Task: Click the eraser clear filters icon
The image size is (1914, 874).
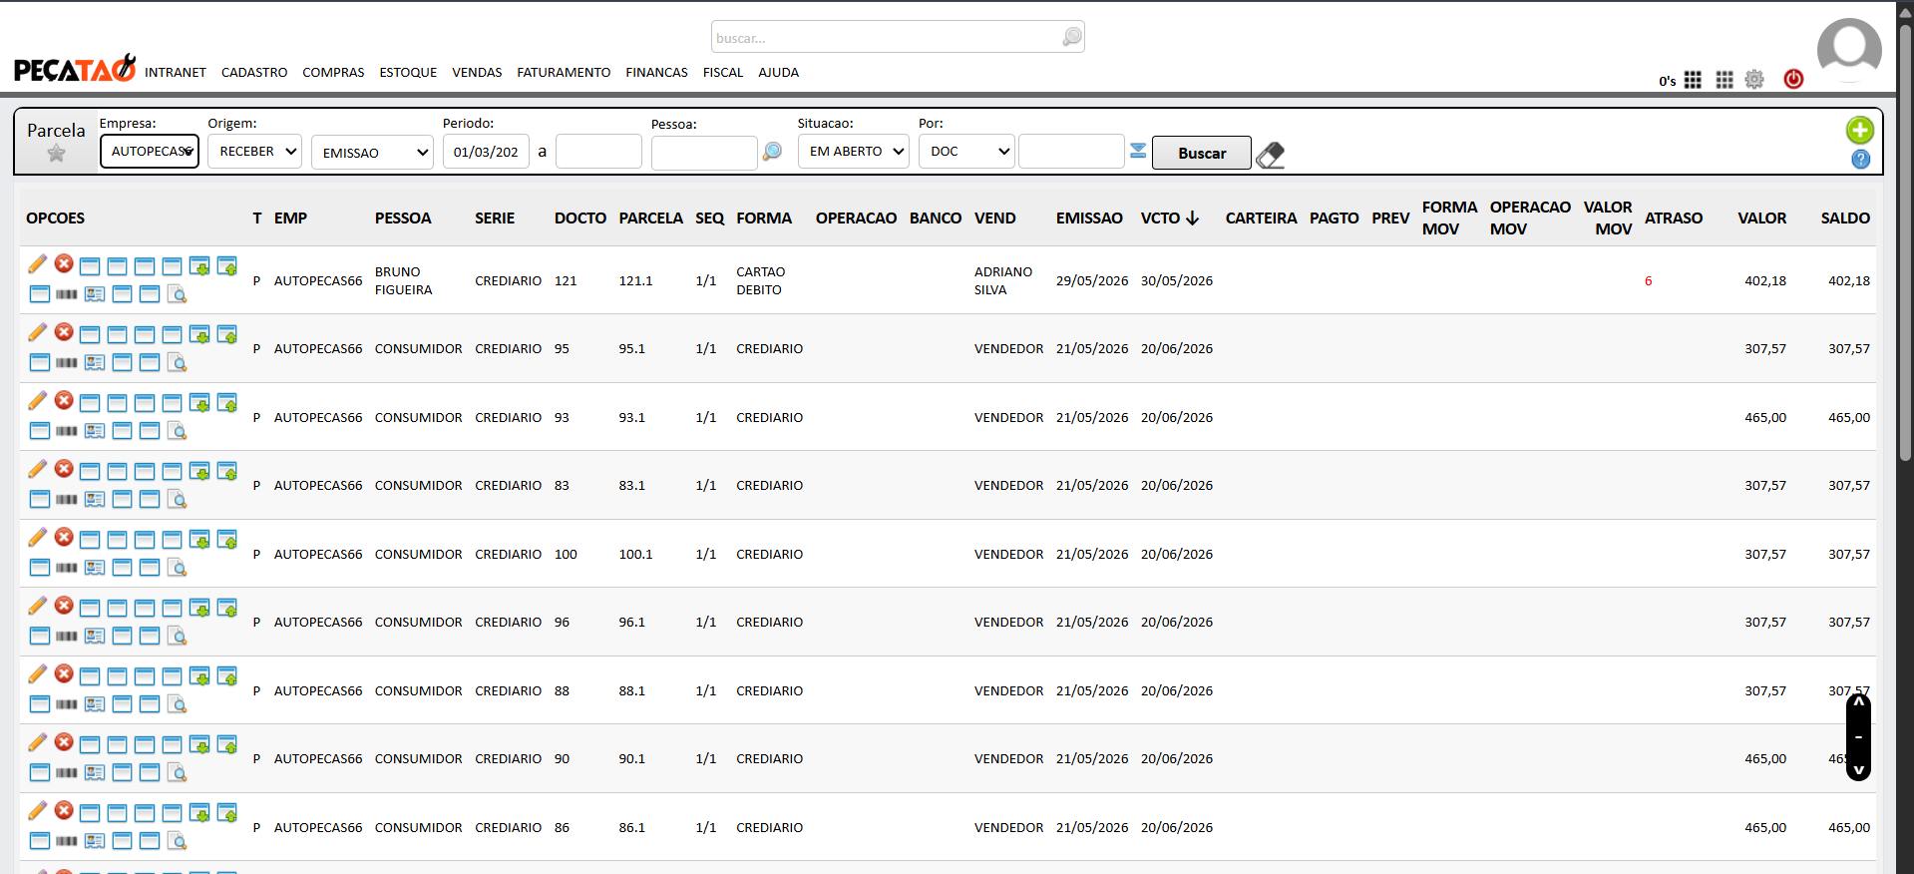Action: pos(1270,155)
